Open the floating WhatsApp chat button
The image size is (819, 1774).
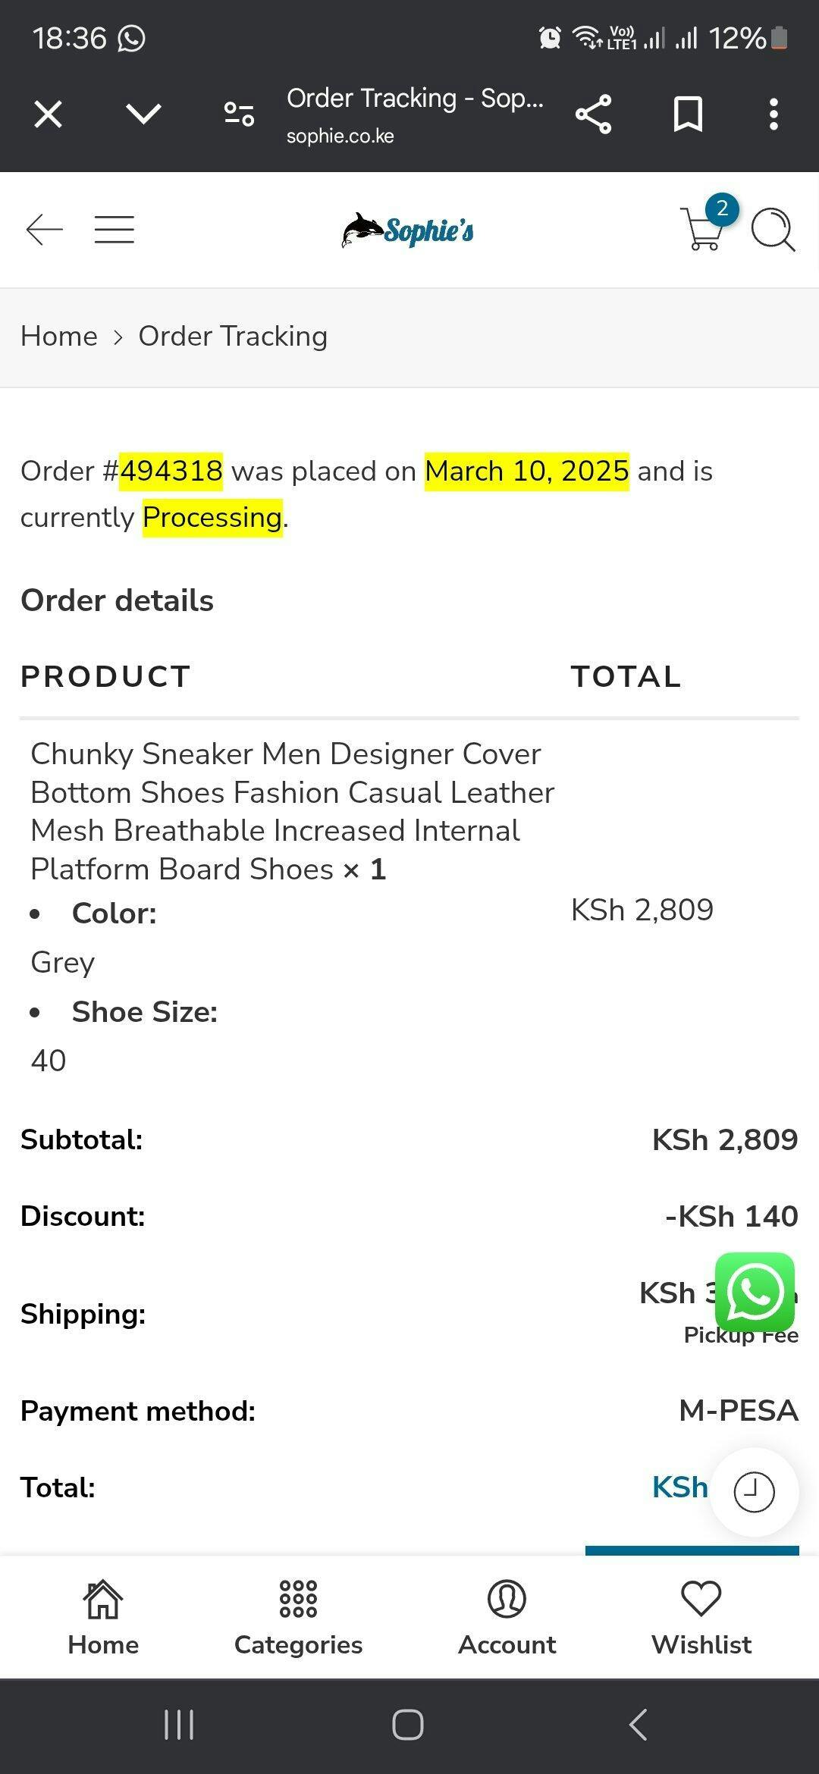755,1292
